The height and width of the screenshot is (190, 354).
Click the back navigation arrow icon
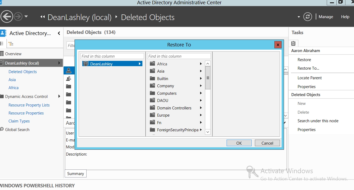coord(7,17)
